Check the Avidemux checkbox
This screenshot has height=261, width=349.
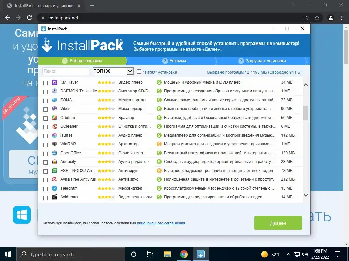pyautogui.click(x=45, y=198)
